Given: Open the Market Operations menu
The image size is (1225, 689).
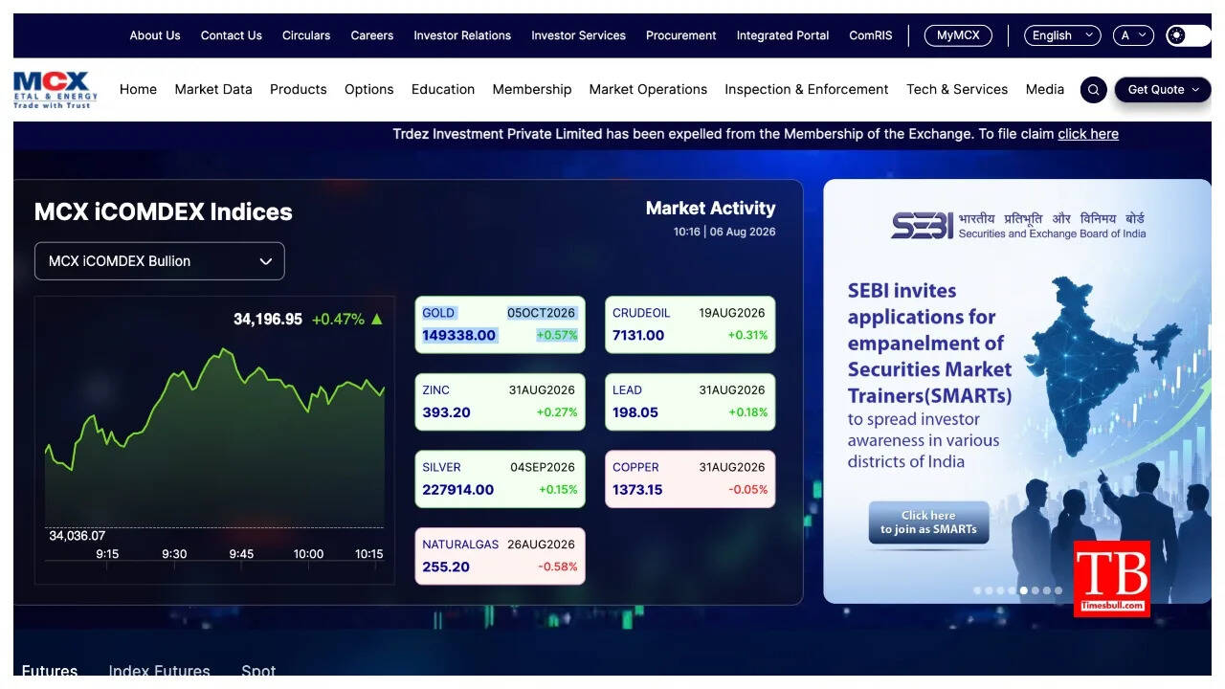Looking at the screenshot, I should [x=648, y=89].
